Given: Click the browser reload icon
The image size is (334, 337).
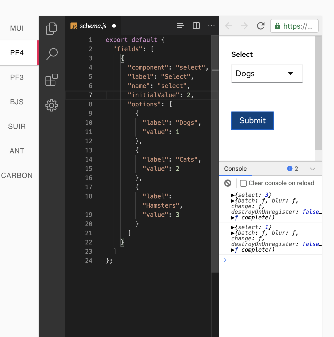Looking at the screenshot, I should click(x=260, y=26).
